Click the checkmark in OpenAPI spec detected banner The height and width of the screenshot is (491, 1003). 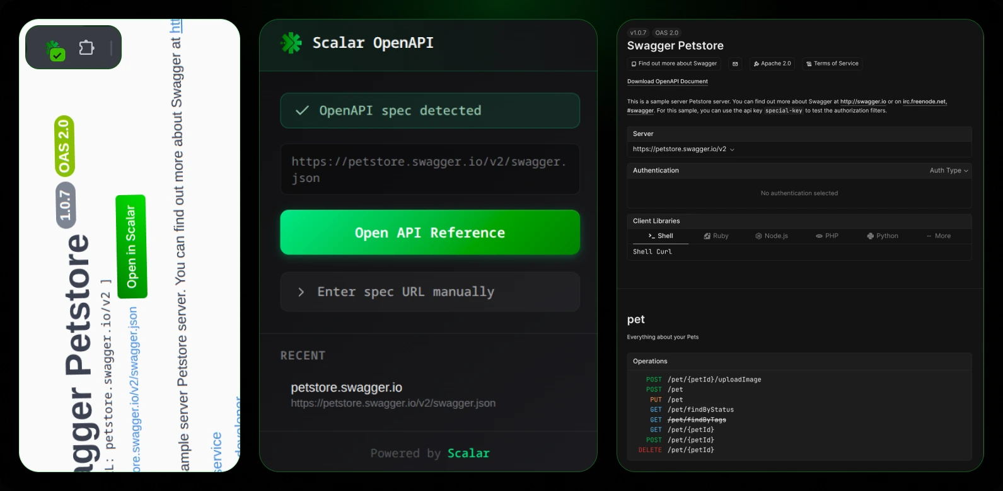[302, 111]
